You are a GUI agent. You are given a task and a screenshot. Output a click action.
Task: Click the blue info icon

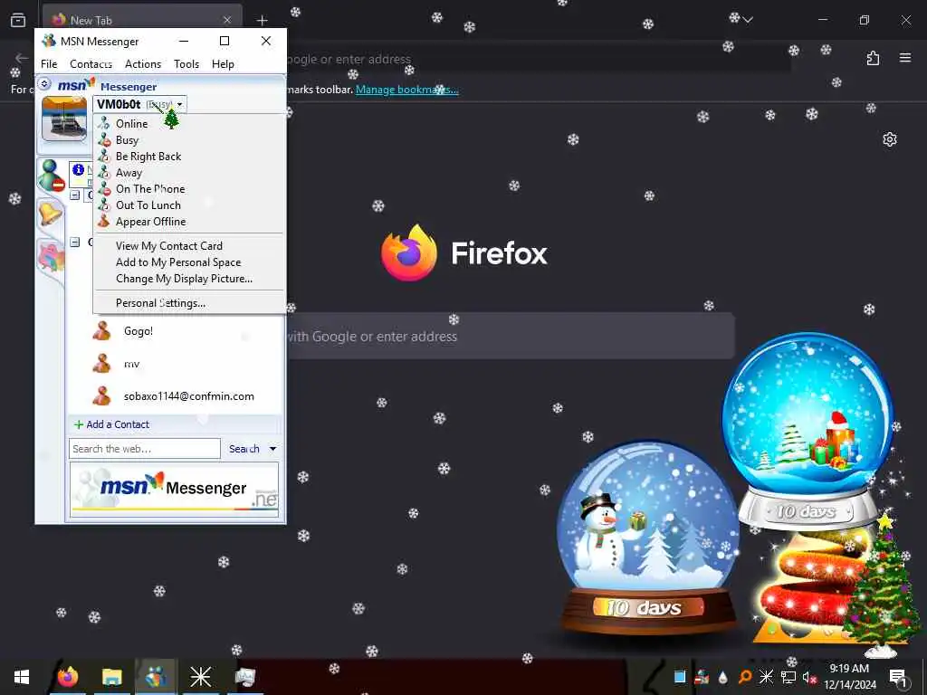pos(78,169)
